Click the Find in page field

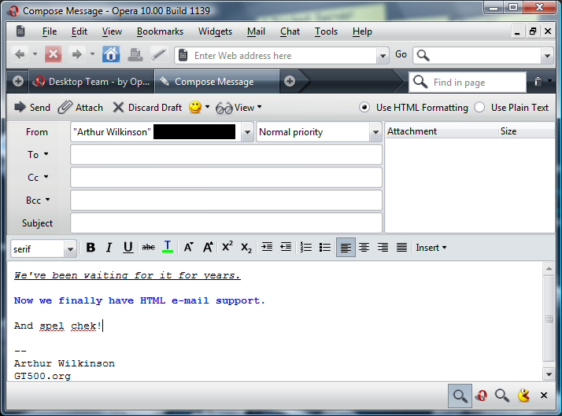468,83
